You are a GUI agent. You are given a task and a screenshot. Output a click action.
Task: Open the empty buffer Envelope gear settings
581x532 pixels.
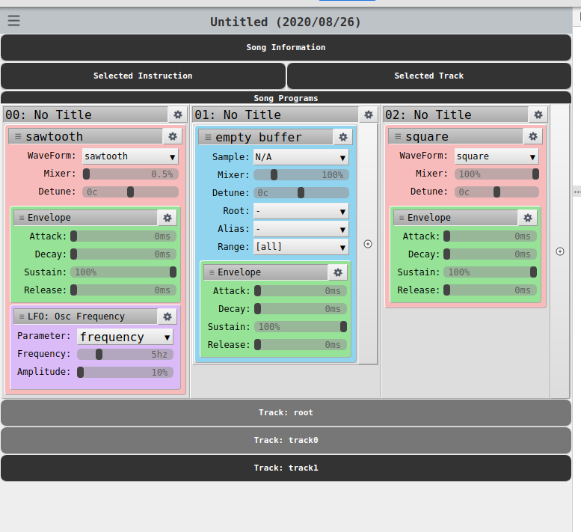click(338, 272)
